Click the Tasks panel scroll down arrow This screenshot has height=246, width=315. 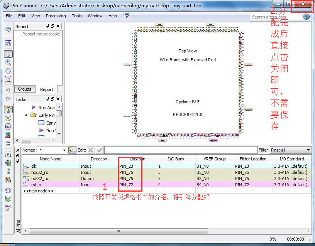[59, 134]
